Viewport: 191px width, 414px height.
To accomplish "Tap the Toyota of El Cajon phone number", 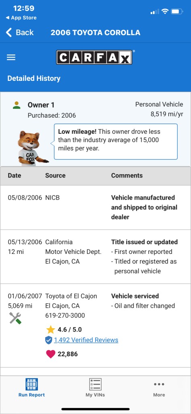I will click(x=65, y=315).
